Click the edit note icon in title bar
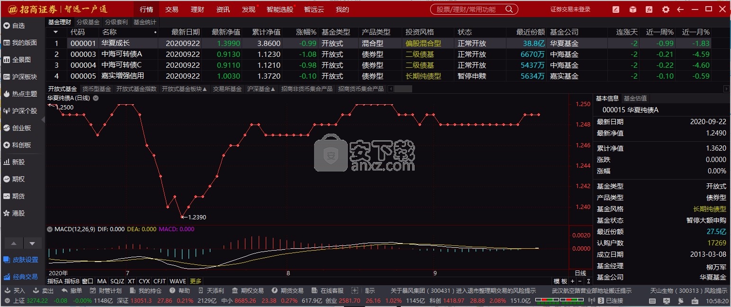 point(616,9)
